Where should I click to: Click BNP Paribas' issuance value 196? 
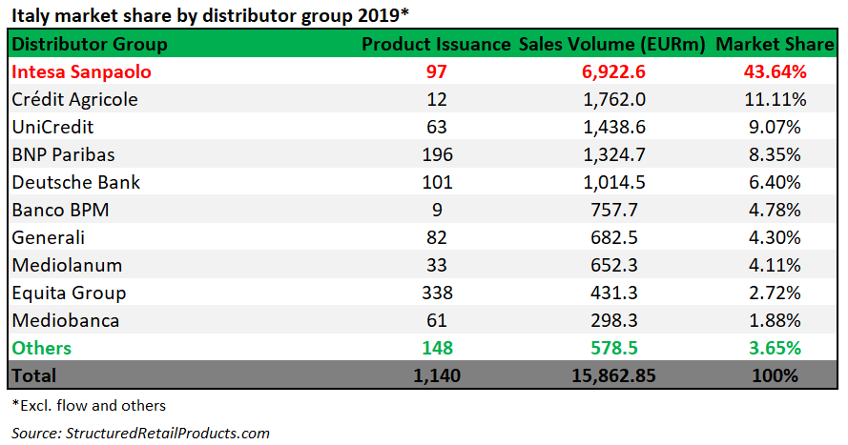point(437,155)
